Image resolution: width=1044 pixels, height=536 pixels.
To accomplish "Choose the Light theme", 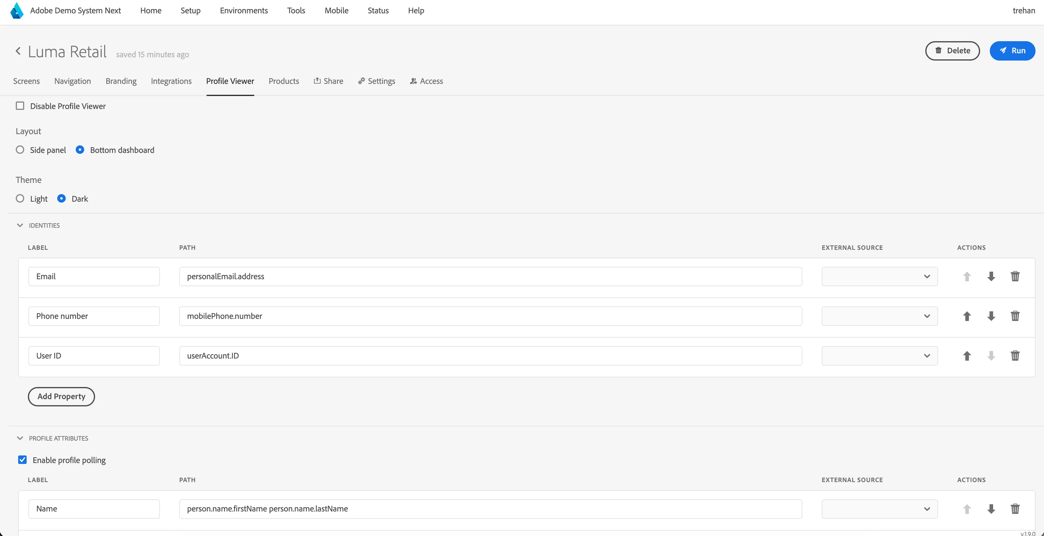I will (20, 199).
